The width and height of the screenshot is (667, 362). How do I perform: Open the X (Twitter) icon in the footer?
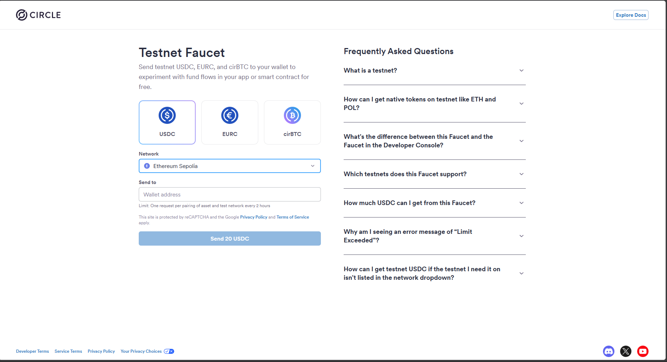[x=626, y=351]
